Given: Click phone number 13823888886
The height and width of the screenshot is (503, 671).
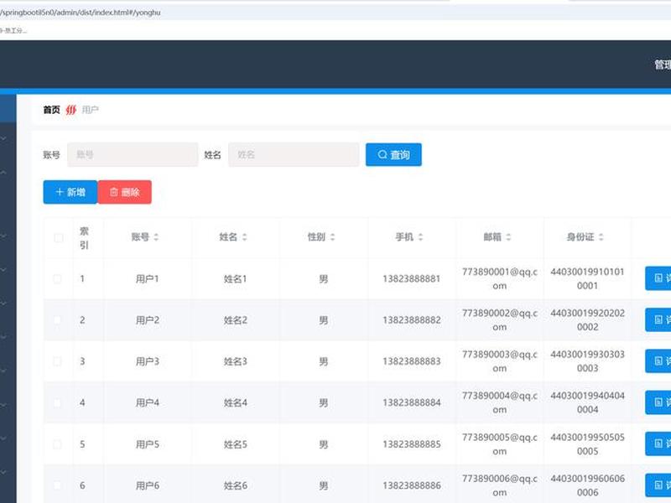Looking at the screenshot, I should click(412, 485).
